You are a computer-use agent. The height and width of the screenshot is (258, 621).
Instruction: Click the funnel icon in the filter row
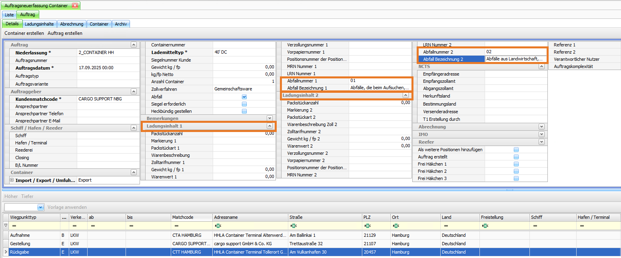pos(6,226)
